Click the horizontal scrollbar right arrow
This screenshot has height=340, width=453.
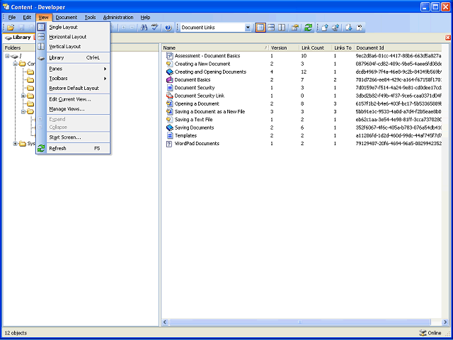(445, 322)
